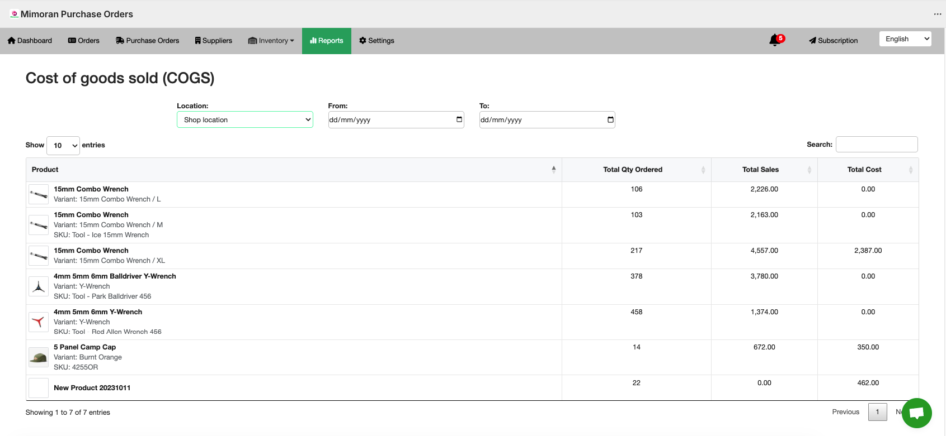Open the Suppliers menu item

(213, 41)
